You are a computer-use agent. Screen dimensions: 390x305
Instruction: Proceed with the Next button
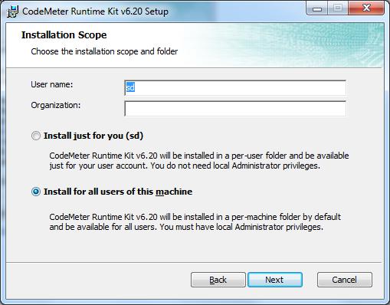point(275,280)
